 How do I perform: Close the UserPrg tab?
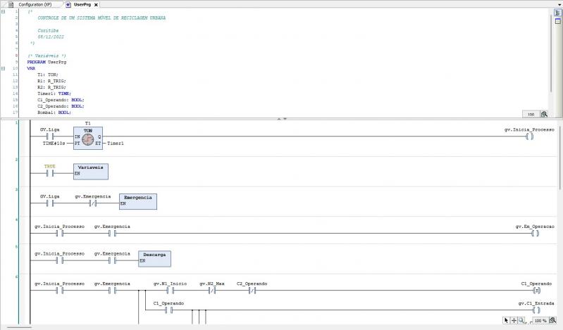(x=96, y=4)
